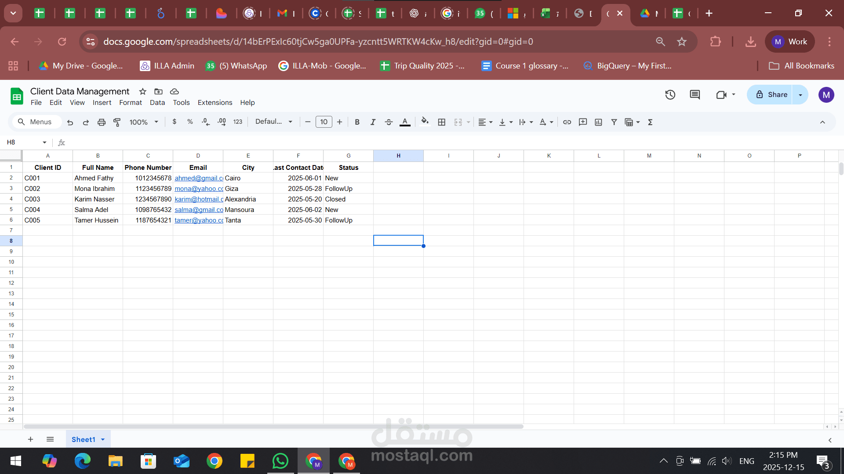
Task: Click the font size input field
Action: (324, 122)
